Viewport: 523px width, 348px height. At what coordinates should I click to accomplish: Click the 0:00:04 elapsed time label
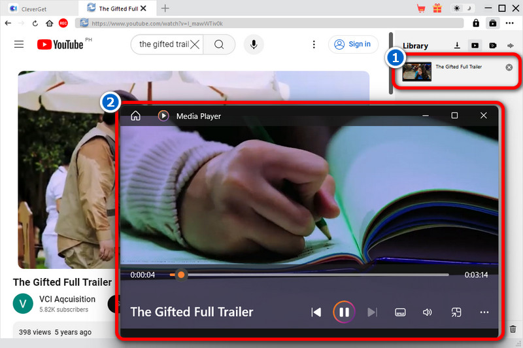143,275
